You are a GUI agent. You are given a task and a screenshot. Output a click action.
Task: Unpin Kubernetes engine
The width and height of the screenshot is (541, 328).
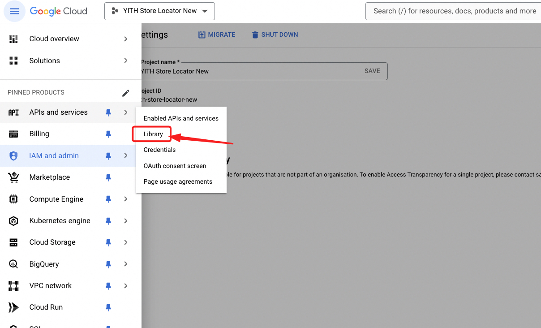point(108,221)
